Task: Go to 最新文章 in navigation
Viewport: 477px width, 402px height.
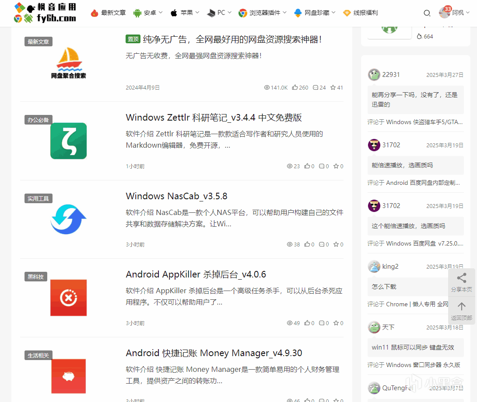Action: (113, 13)
